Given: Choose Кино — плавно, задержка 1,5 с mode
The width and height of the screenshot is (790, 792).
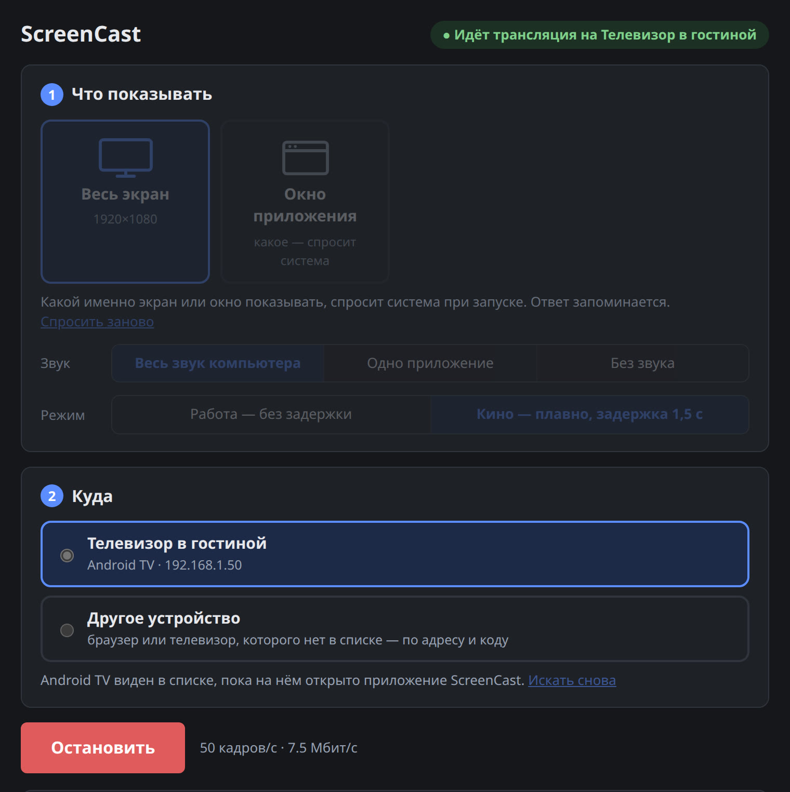Looking at the screenshot, I should (x=589, y=414).
